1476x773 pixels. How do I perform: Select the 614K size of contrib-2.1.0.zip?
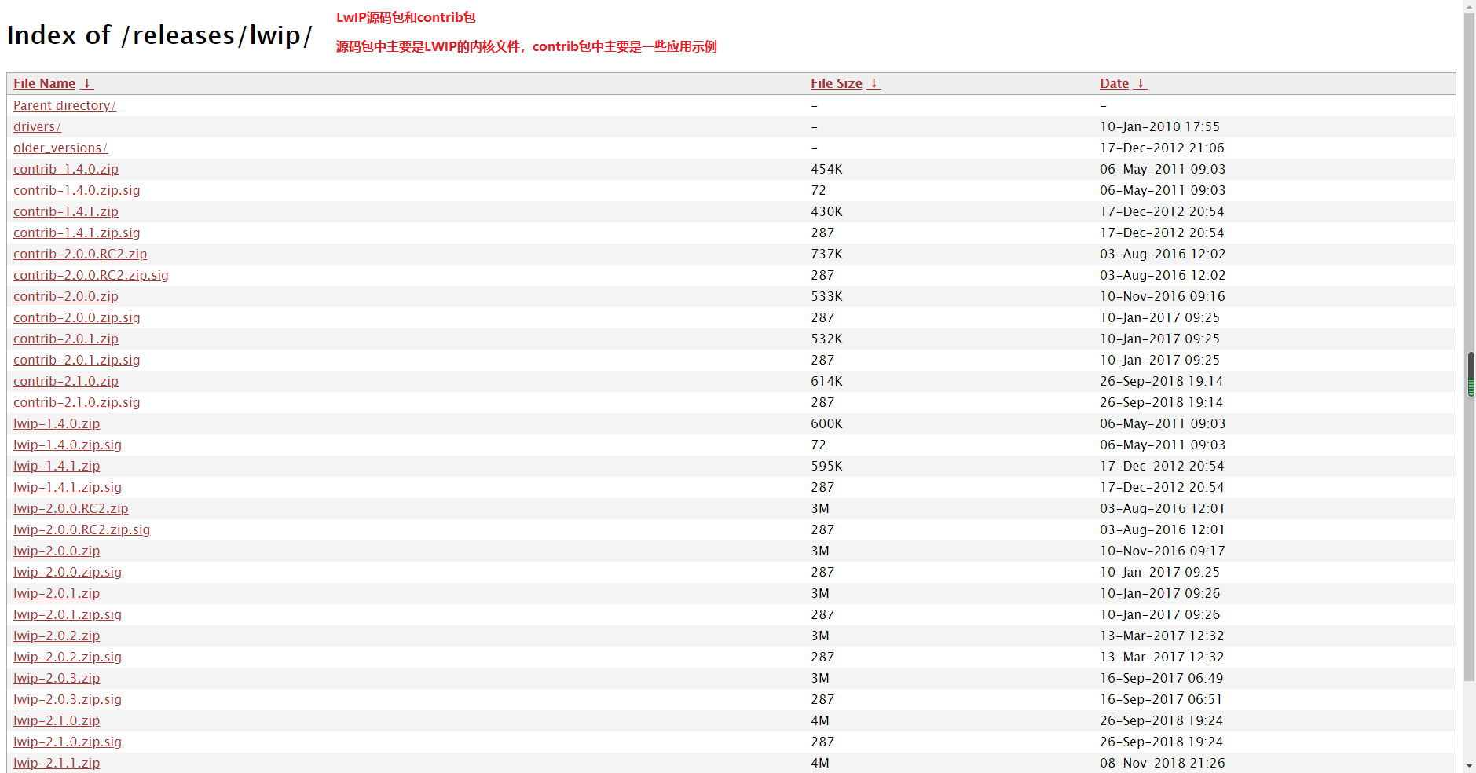[826, 381]
